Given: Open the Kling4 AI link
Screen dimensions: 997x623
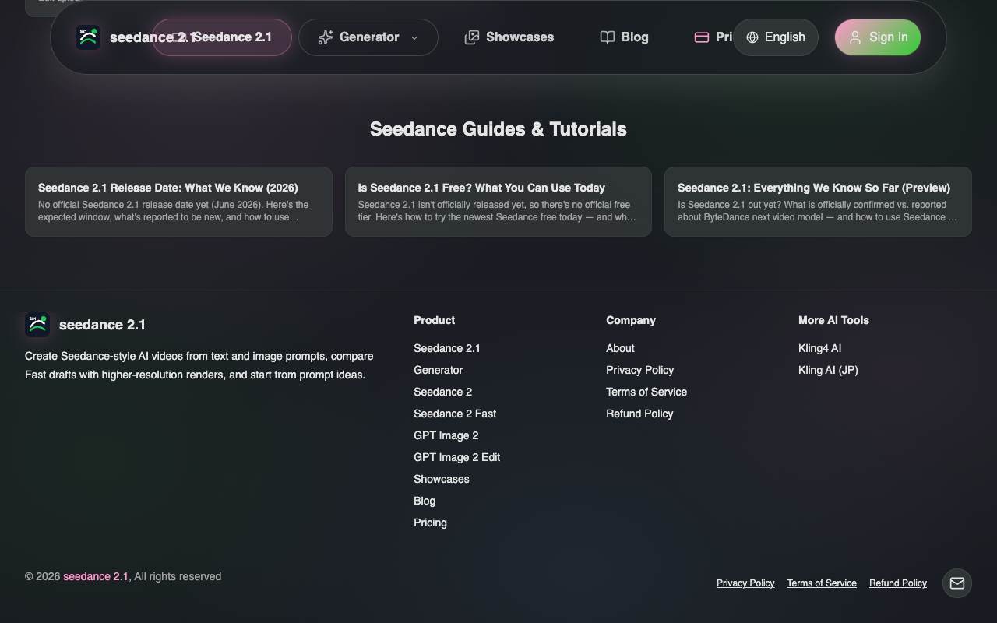Looking at the screenshot, I should (x=819, y=348).
